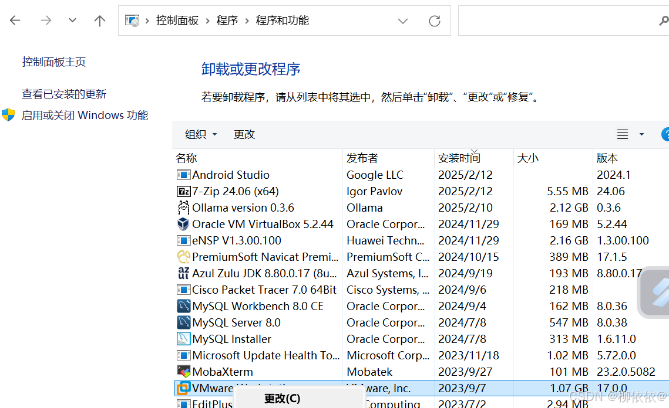Open 控制面板主页 link
The height and width of the screenshot is (408, 669).
[x=54, y=62]
